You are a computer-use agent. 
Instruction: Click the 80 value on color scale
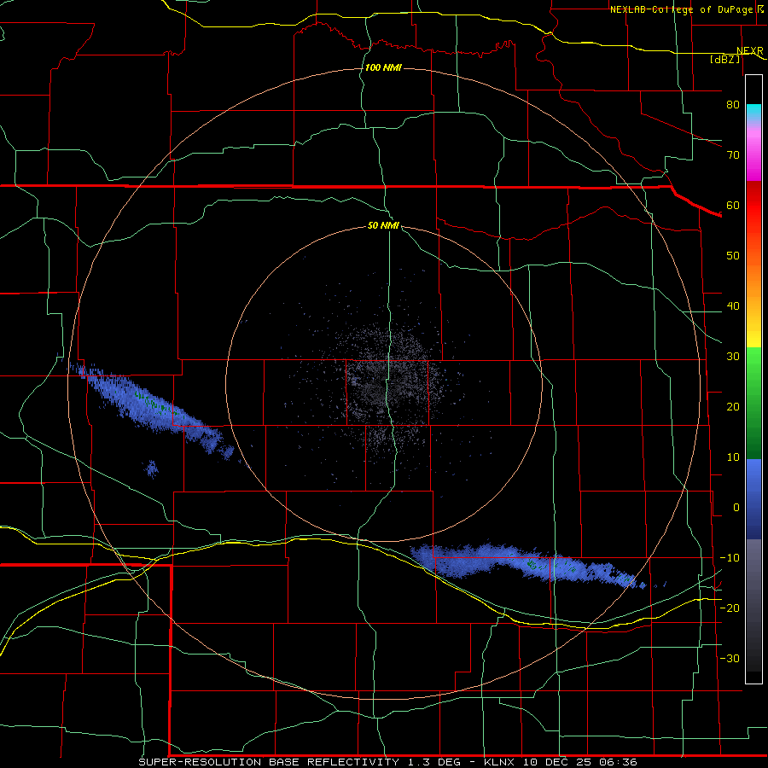(x=733, y=105)
